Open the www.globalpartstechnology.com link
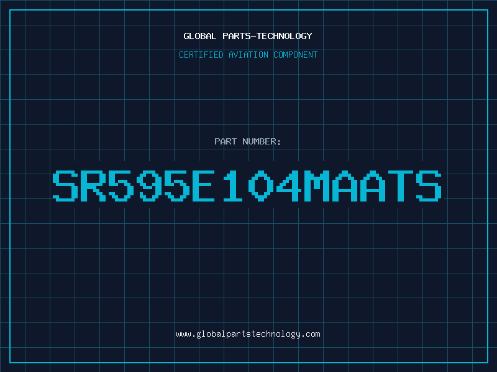 coord(248,334)
